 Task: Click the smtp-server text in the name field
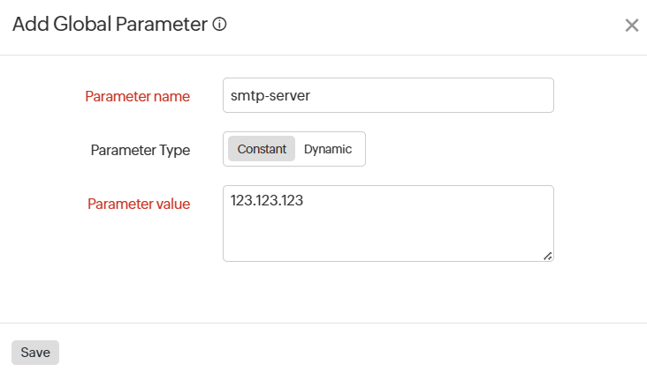[x=270, y=95]
